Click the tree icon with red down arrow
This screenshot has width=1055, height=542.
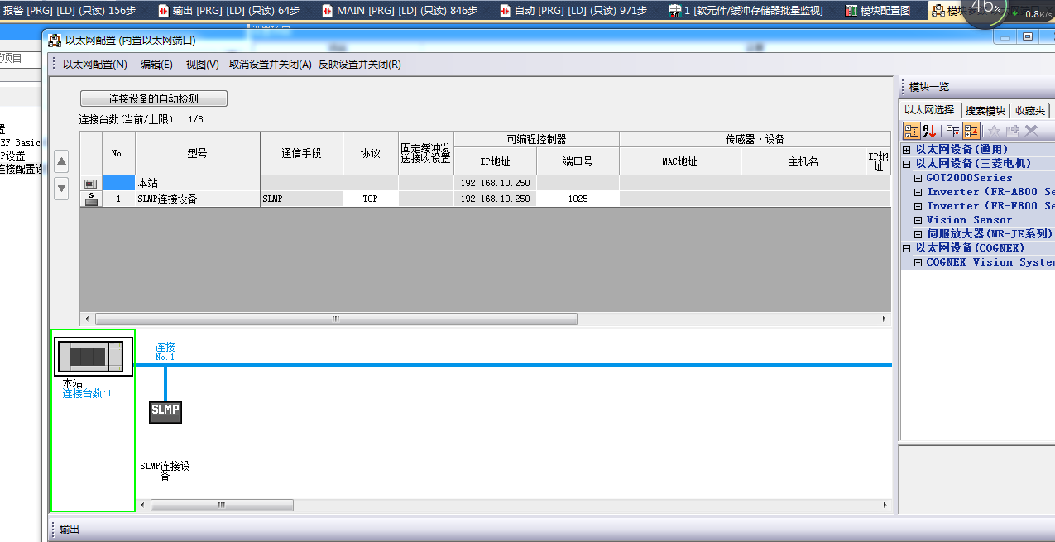coord(953,131)
